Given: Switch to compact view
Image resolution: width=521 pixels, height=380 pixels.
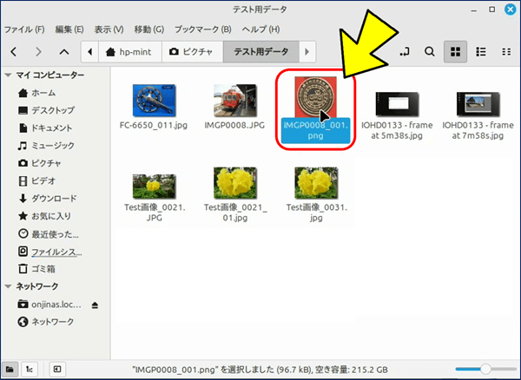Looking at the screenshot, I should (506, 52).
